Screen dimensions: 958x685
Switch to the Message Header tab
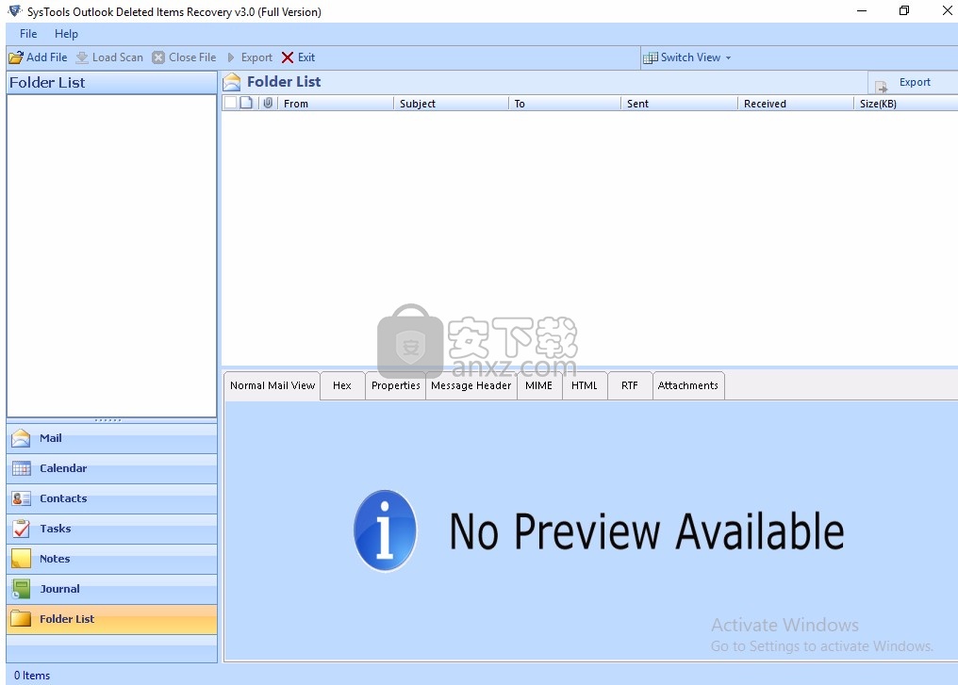(471, 386)
